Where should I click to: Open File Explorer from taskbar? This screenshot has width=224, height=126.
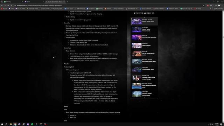[11, 124]
